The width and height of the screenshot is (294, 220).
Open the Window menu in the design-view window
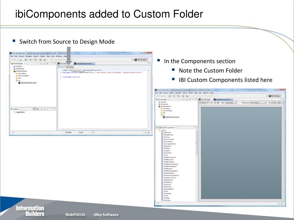pos(206,93)
